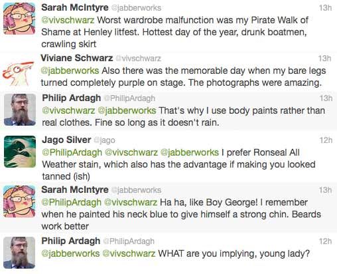Click @vivschwarz mention in Pirate Walk tweet

coord(68,20)
